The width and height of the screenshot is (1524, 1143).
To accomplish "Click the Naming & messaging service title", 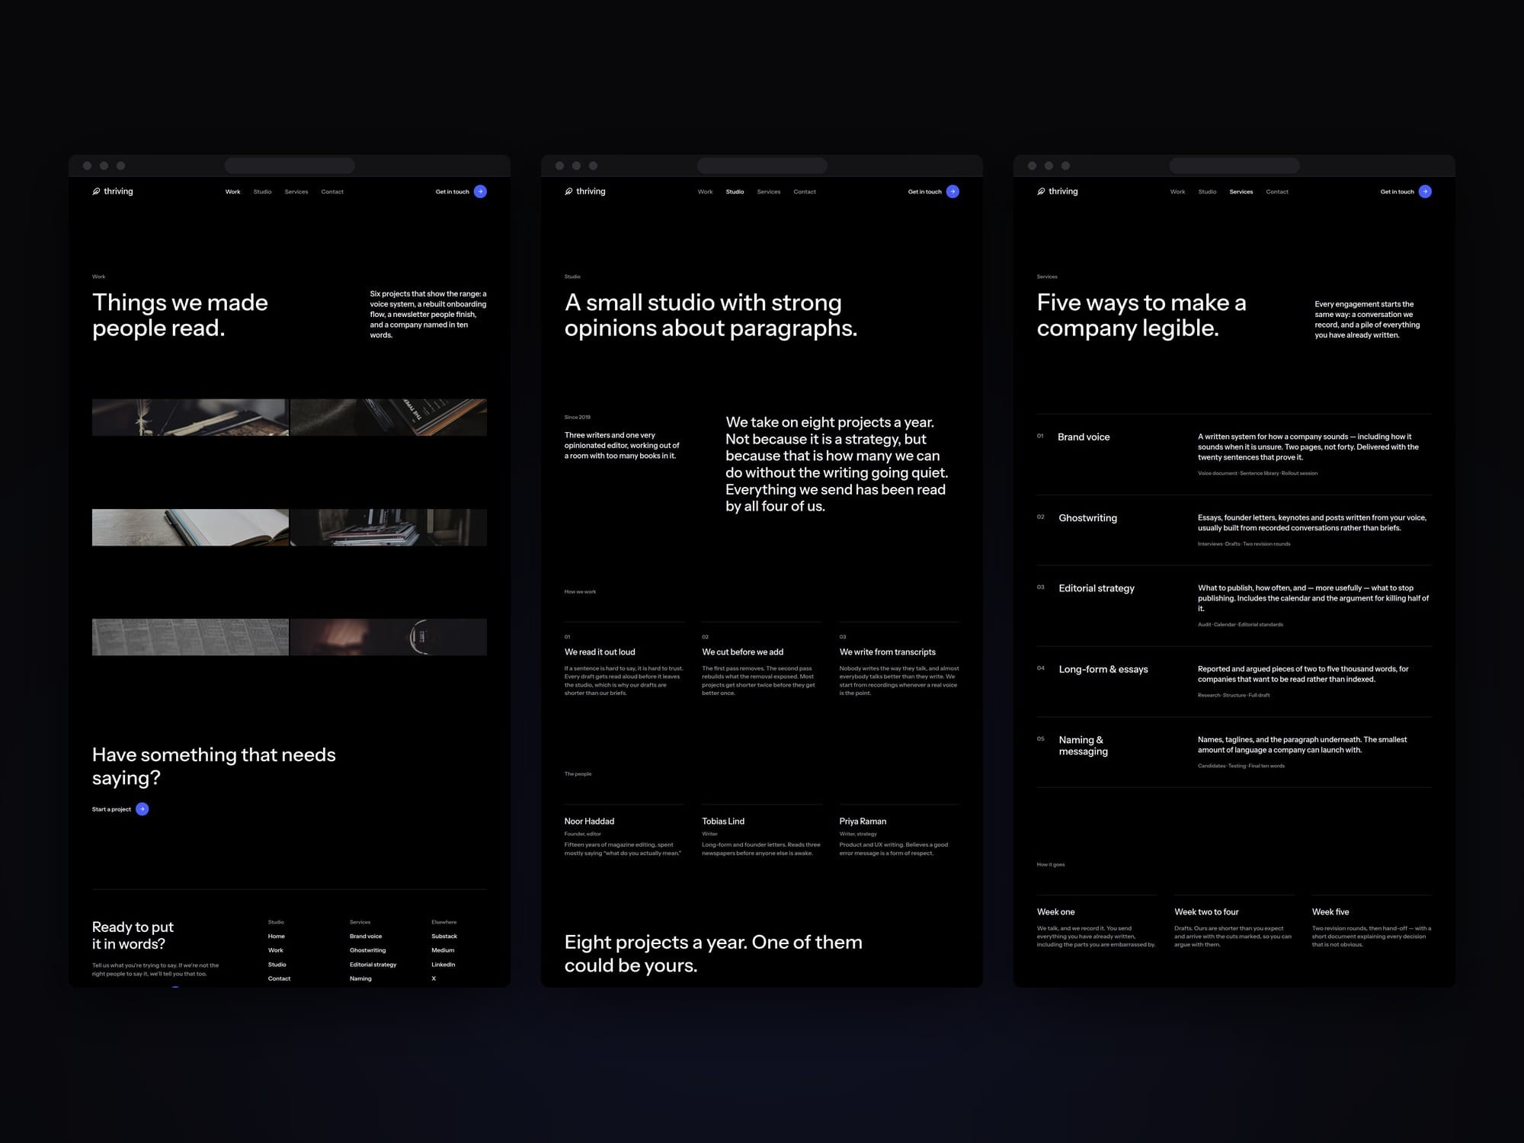I will click(1084, 746).
